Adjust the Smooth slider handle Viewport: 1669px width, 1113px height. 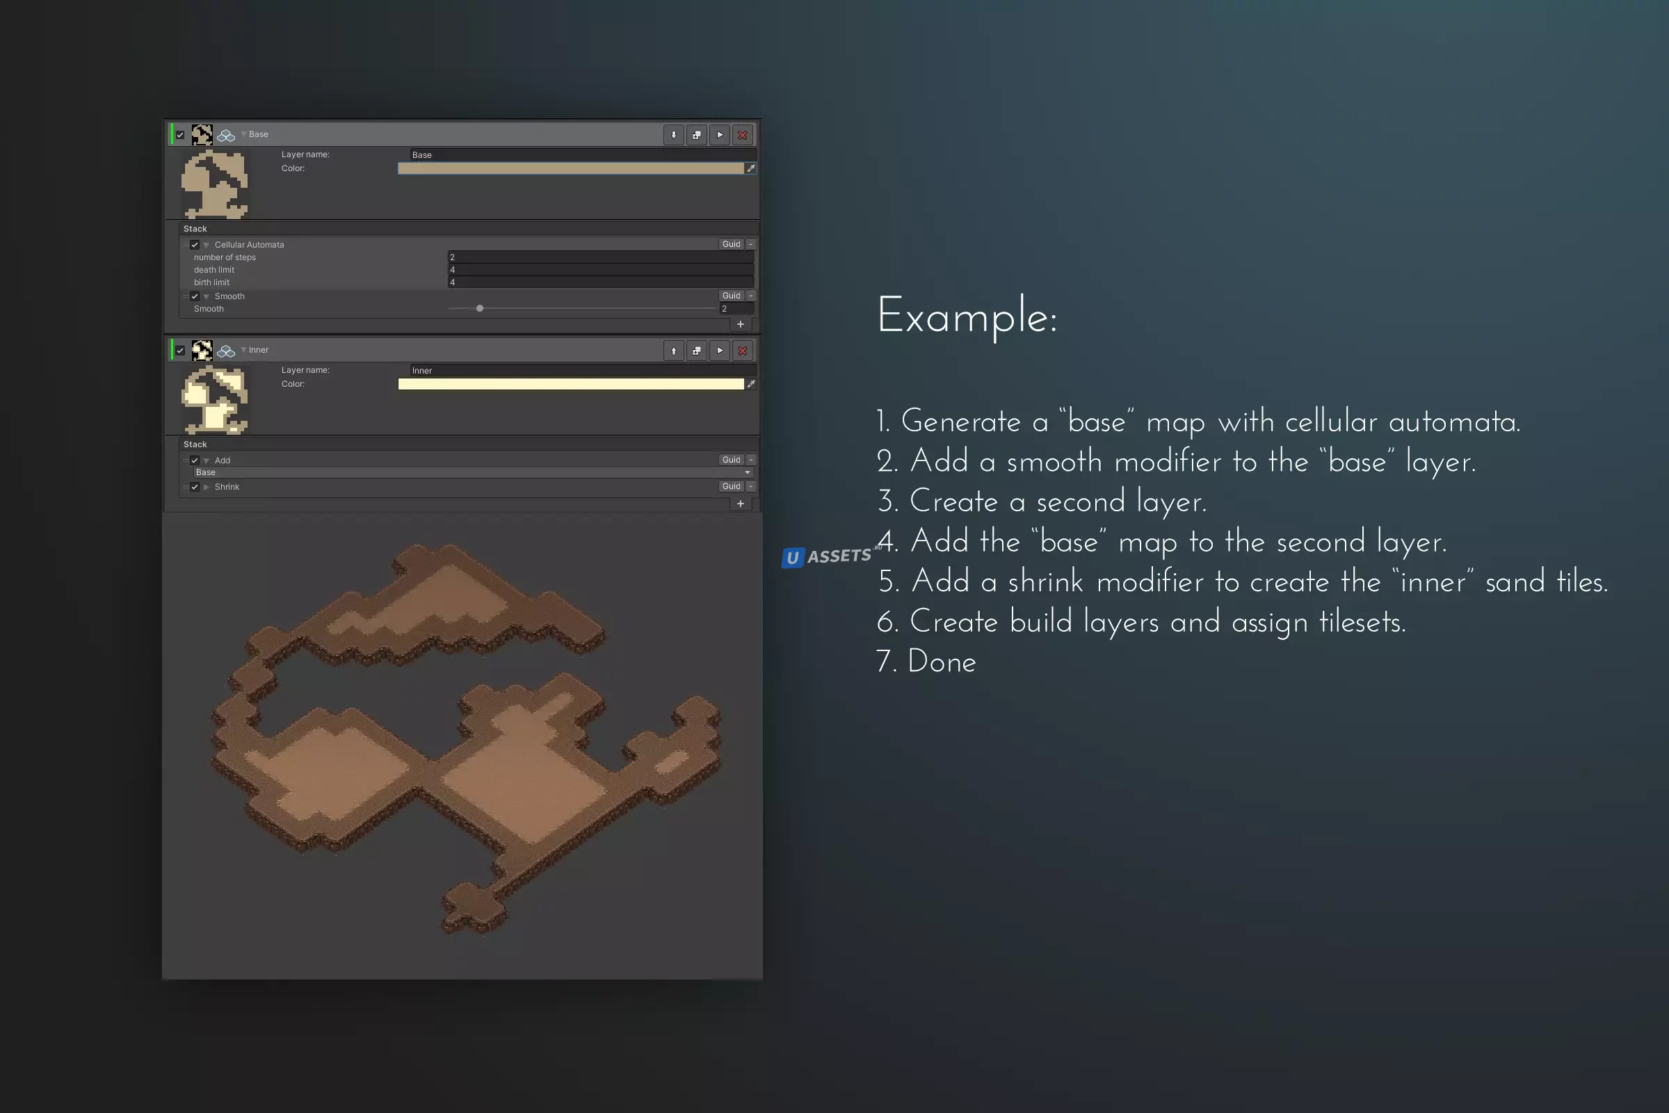point(480,309)
